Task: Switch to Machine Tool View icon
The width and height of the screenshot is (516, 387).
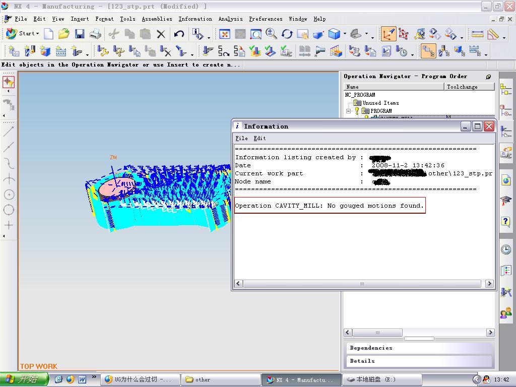Action: pos(444,51)
